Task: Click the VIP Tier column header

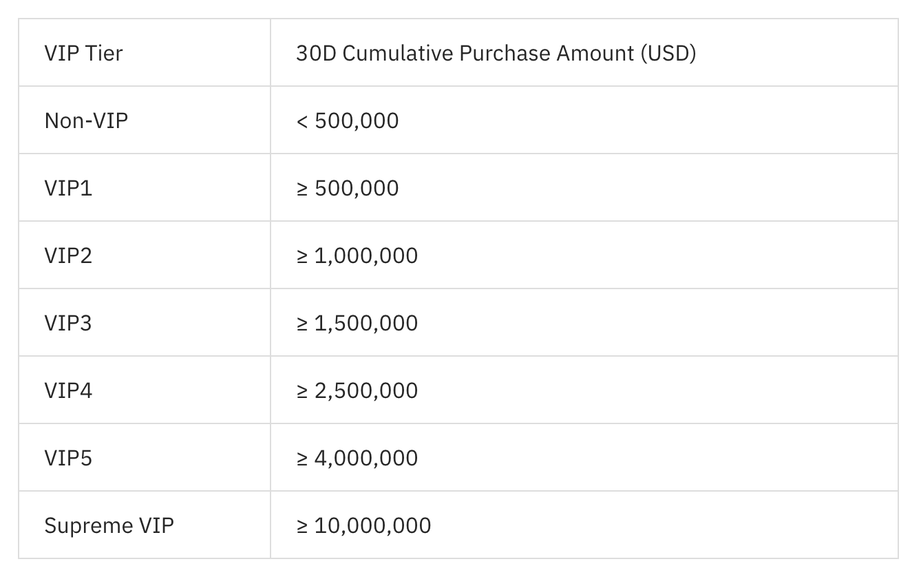Action: click(145, 53)
